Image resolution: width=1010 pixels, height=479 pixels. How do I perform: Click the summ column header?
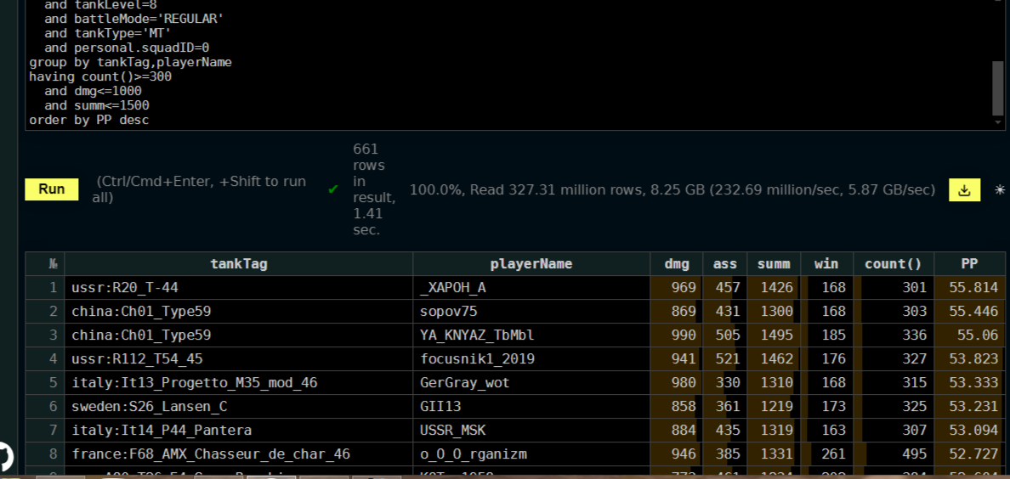[x=774, y=264]
